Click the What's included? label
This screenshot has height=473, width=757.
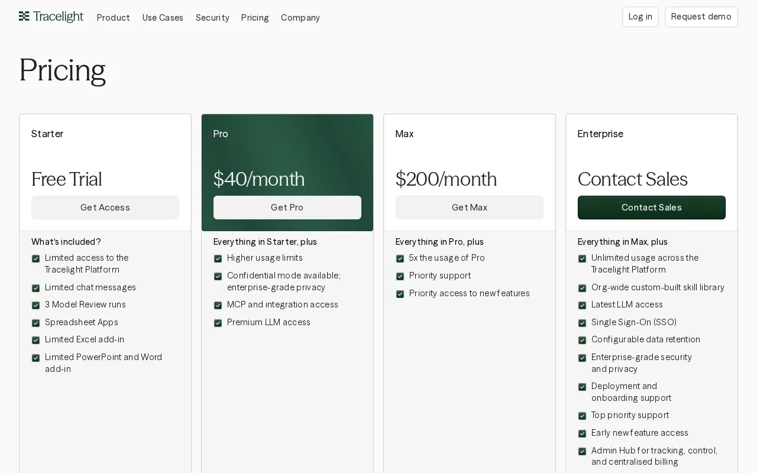click(x=66, y=242)
